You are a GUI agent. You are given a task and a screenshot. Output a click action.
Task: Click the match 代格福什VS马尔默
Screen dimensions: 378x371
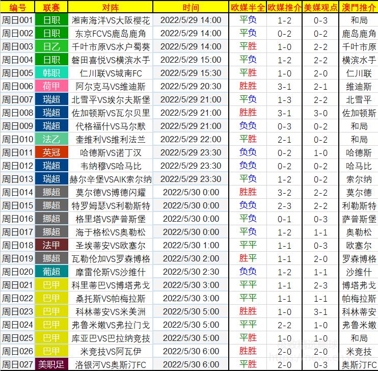point(111,126)
